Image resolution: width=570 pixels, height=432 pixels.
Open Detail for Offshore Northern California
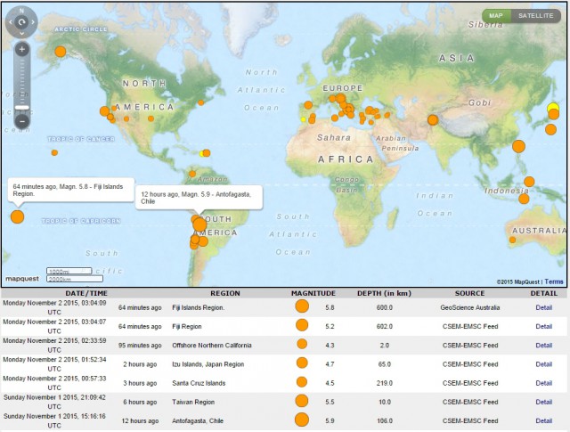[x=544, y=346]
